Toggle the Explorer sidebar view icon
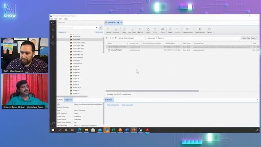This screenshot has width=261, height=147. coord(53,24)
